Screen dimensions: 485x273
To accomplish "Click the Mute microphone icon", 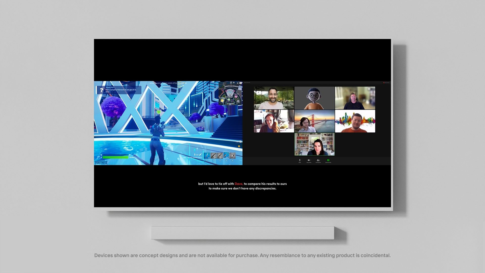I will point(300,160).
